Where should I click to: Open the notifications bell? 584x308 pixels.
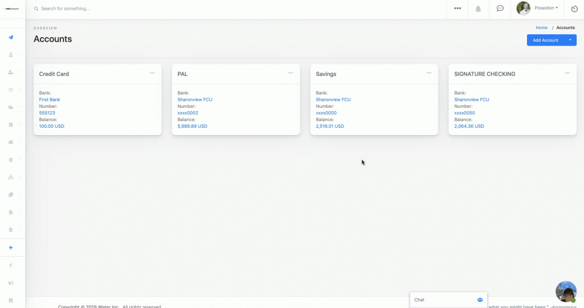coord(478,9)
